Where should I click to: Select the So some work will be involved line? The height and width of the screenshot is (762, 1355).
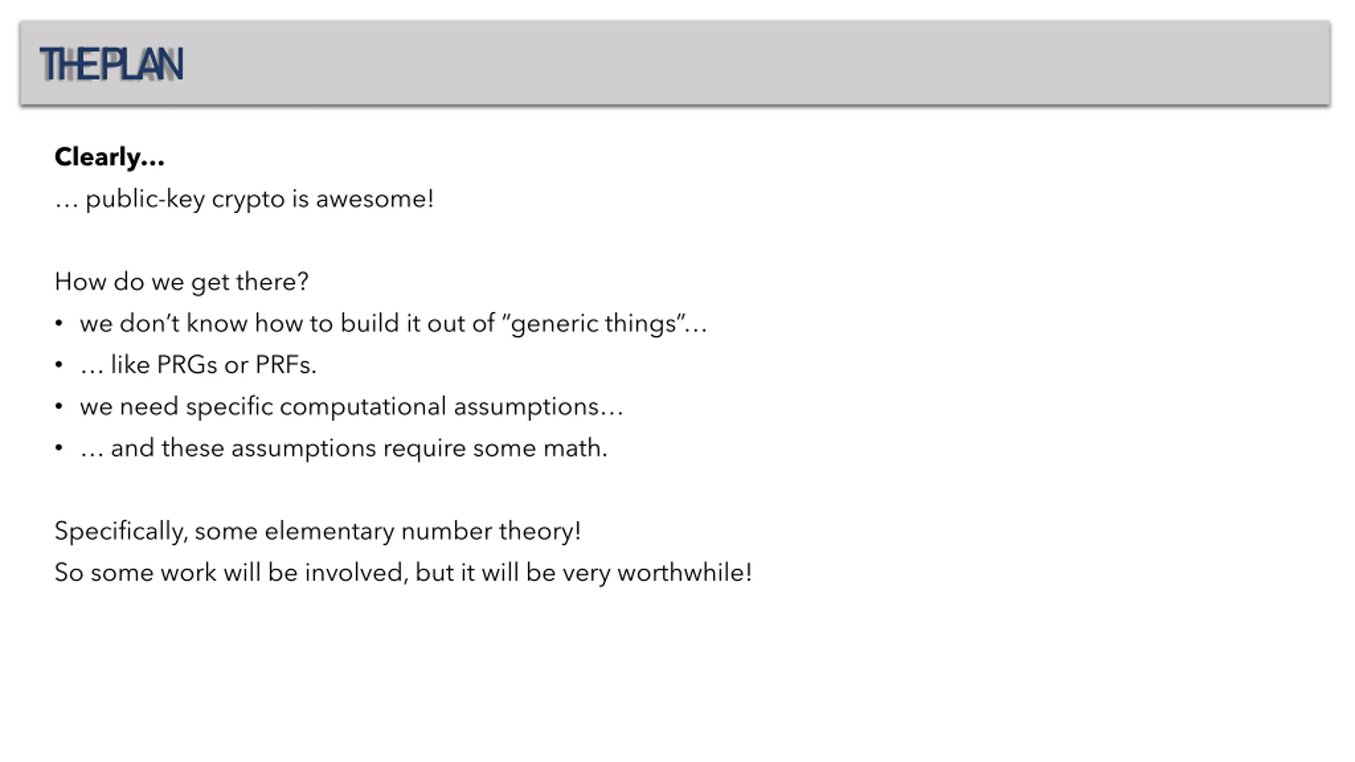pyautogui.click(x=403, y=573)
